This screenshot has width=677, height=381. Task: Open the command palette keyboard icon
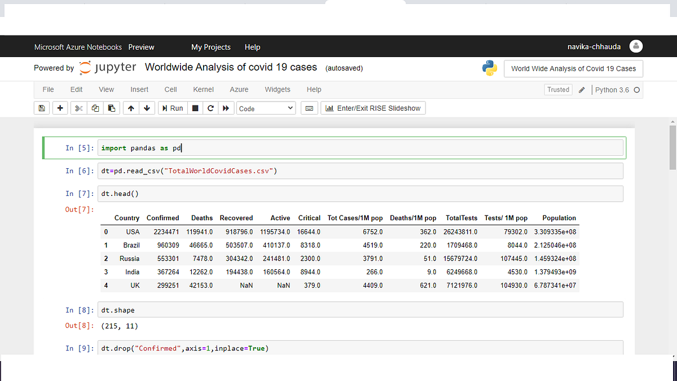point(309,107)
